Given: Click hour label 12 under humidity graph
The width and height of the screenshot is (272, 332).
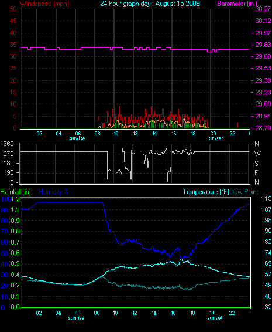Looking at the screenshot, I should point(135,313).
